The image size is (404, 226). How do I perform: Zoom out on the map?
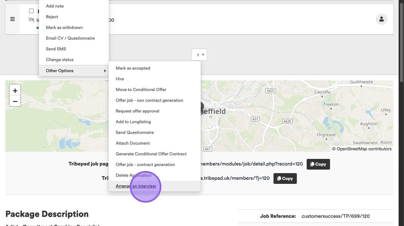tap(15, 101)
